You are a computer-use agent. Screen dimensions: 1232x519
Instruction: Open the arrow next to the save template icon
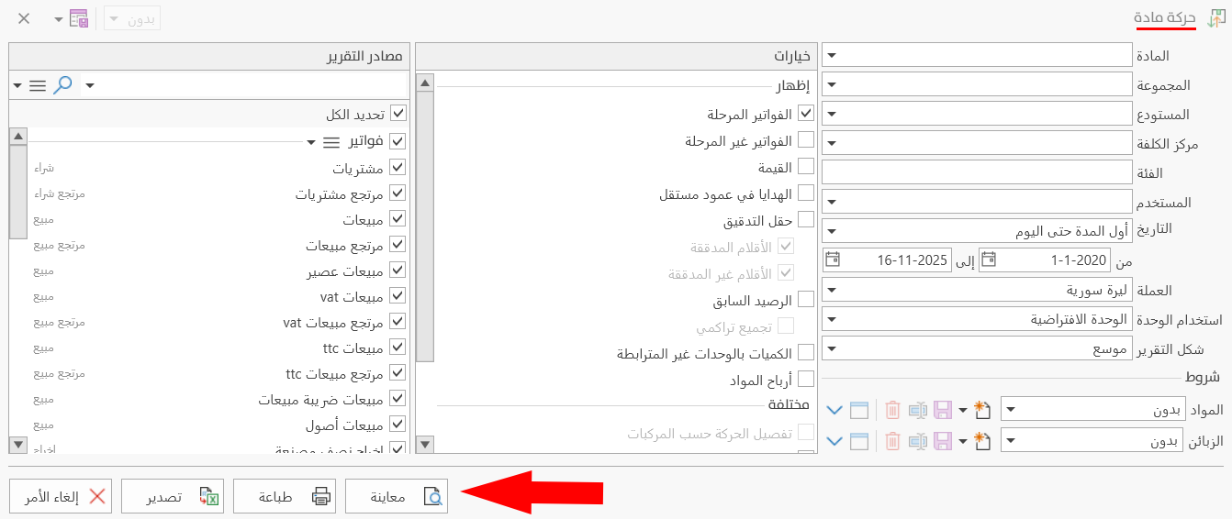[x=58, y=18]
